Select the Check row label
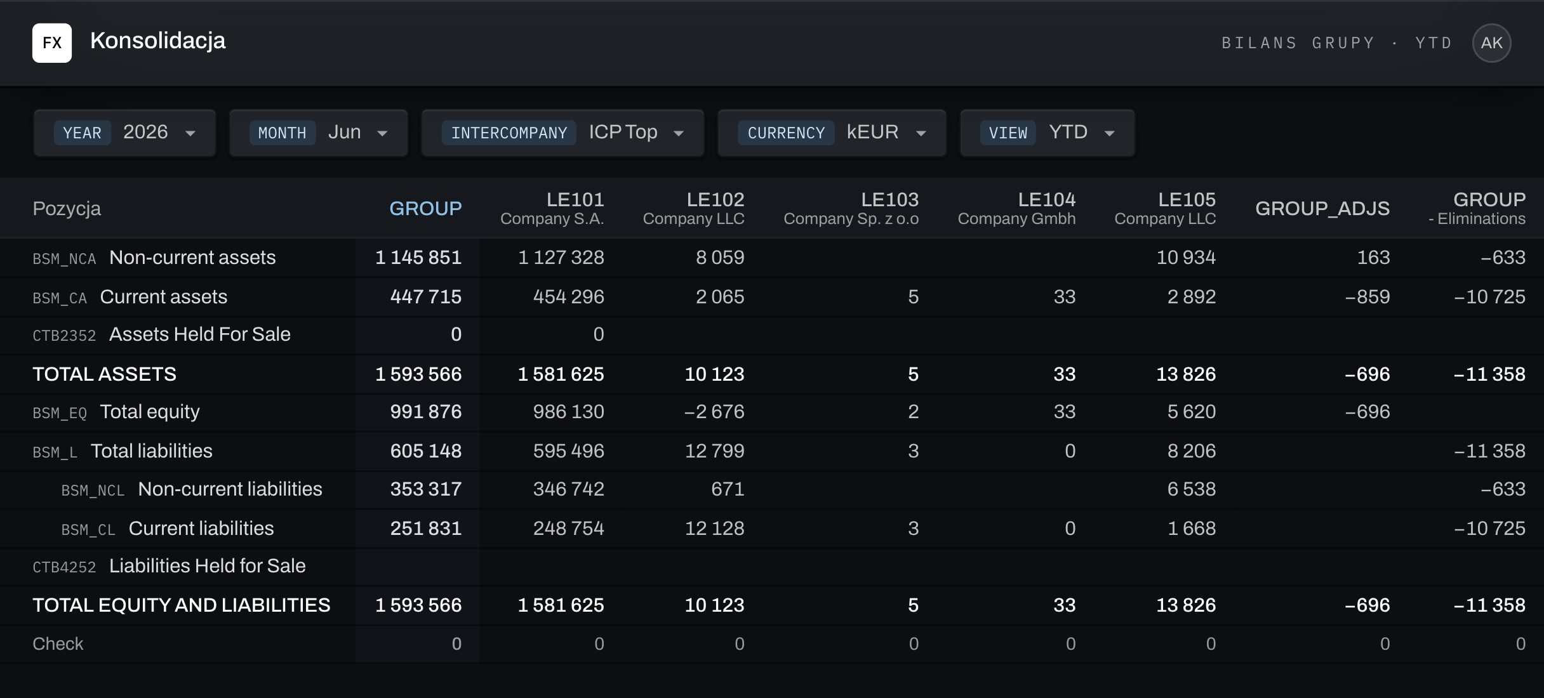The width and height of the screenshot is (1544, 698). coord(58,644)
